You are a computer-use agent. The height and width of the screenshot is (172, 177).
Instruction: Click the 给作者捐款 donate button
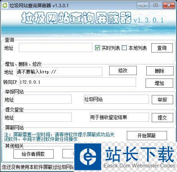pyautogui.click(x=33, y=154)
